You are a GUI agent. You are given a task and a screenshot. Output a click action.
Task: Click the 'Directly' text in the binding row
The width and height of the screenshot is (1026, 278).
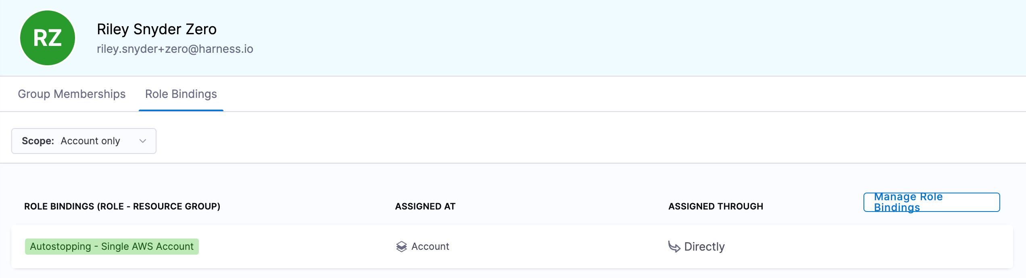coord(704,247)
